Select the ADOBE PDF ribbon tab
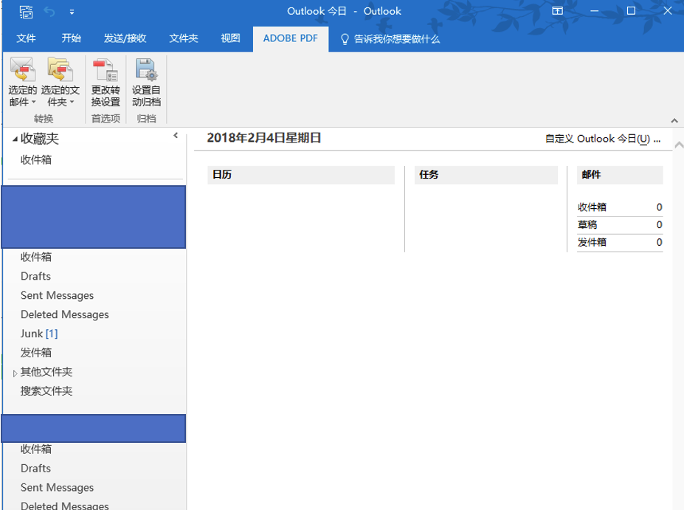 pos(291,38)
